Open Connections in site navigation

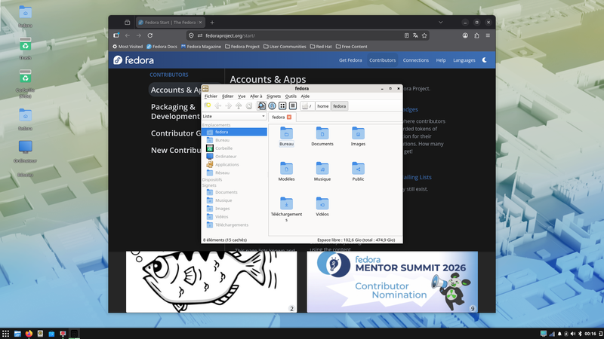pos(416,60)
